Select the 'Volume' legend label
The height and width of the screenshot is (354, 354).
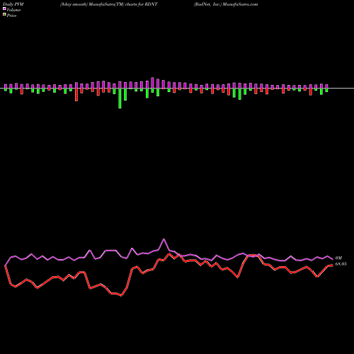tap(13, 10)
